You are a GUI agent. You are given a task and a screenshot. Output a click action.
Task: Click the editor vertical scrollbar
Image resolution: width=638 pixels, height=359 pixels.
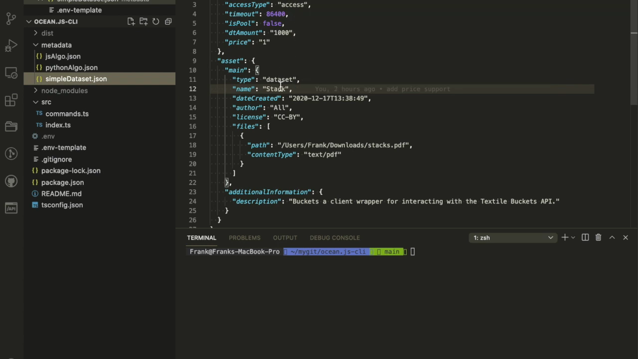coord(634,52)
